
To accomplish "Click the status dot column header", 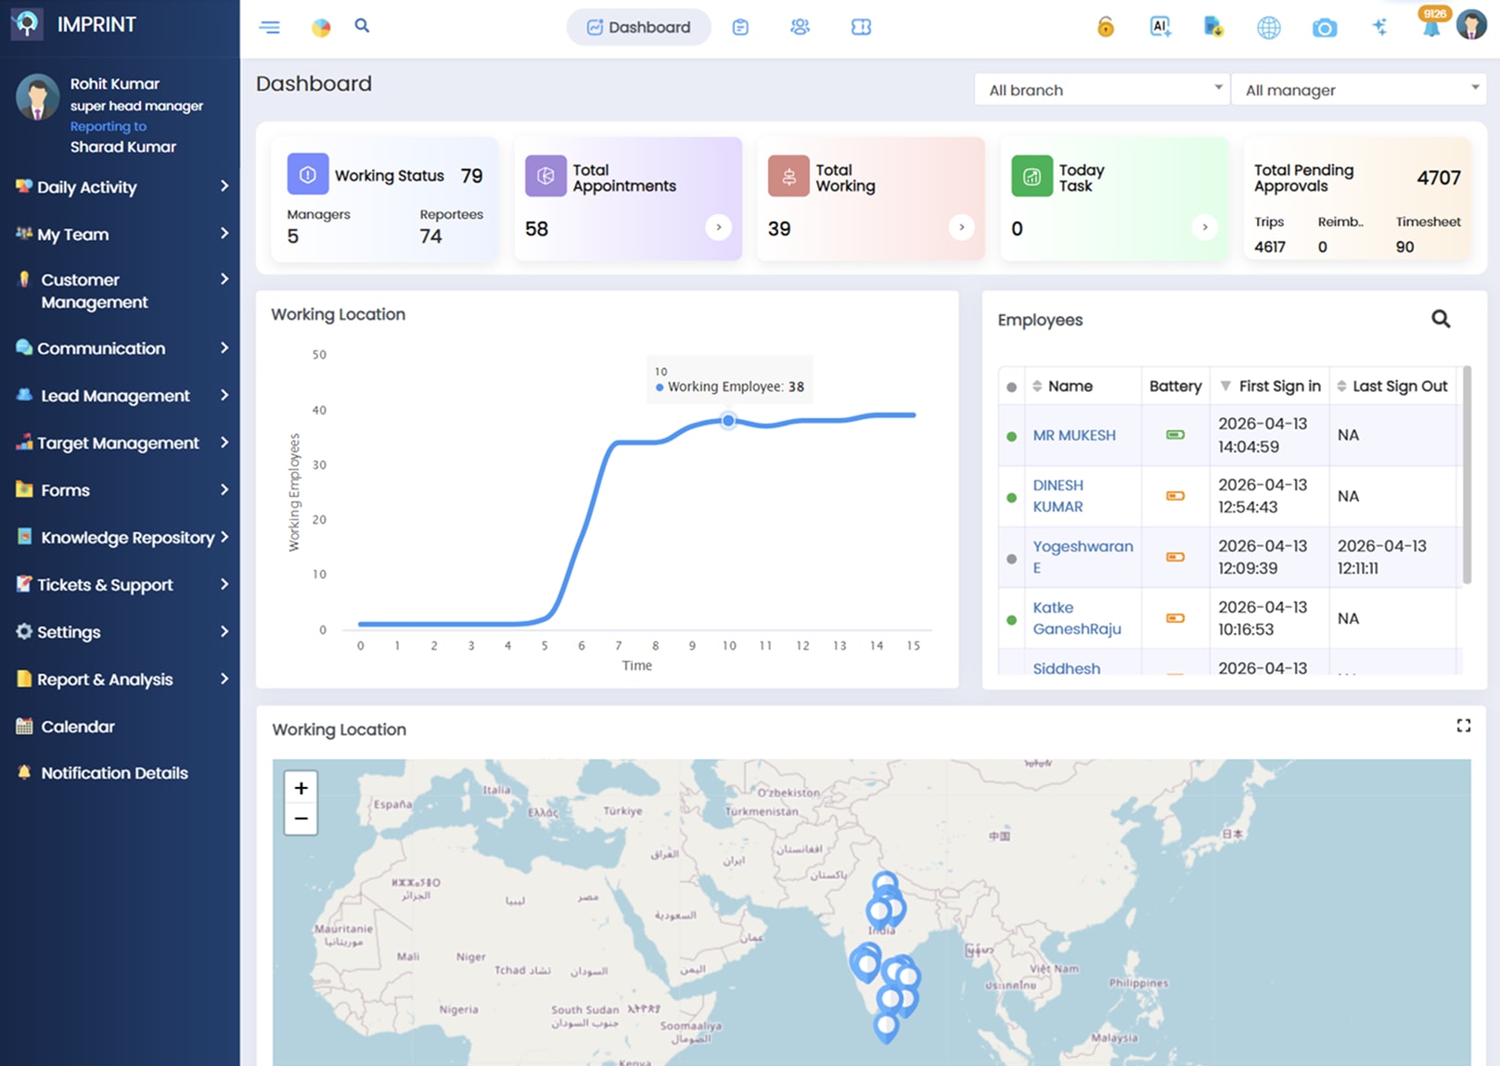I will point(1011,387).
